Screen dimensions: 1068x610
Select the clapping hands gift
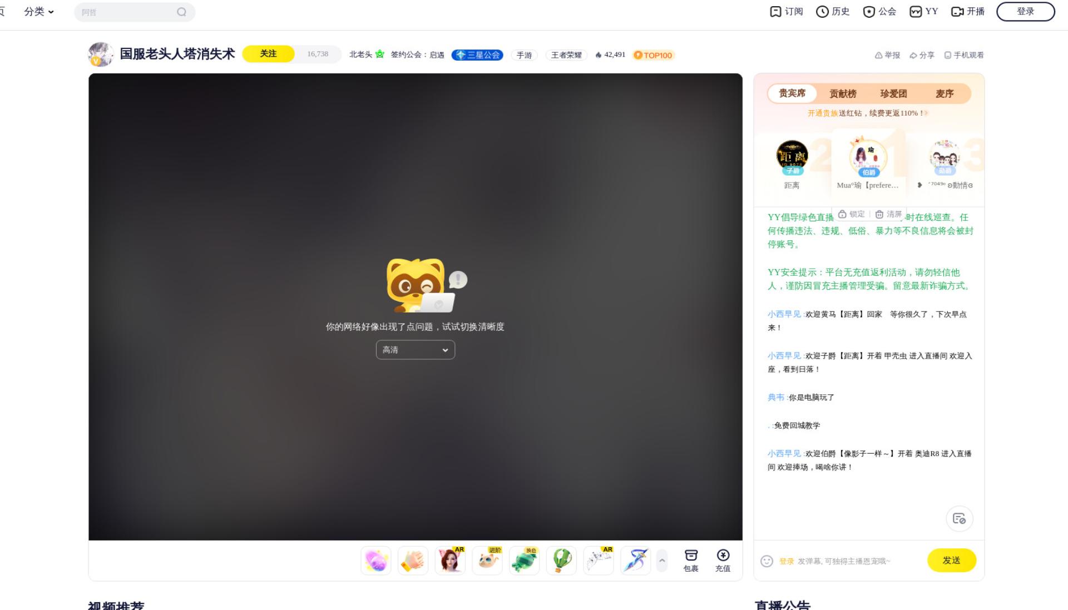(x=413, y=561)
